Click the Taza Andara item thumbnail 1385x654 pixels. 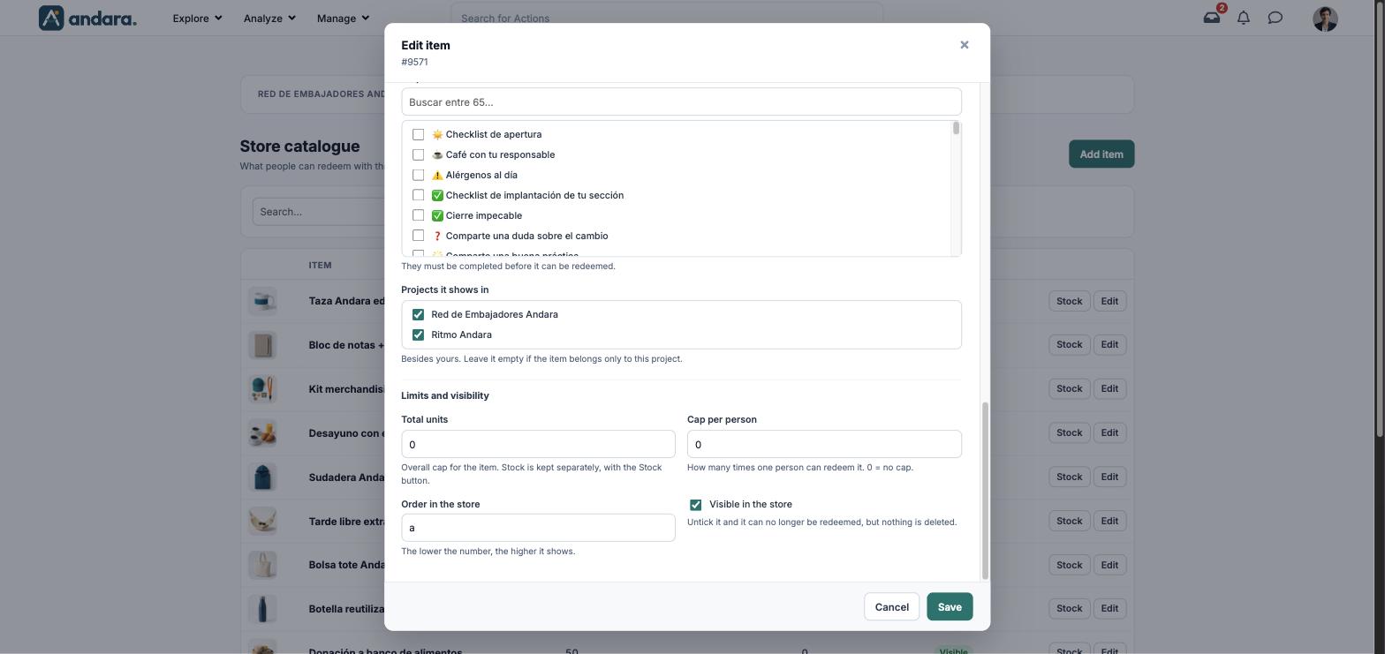(x=262, y=301)
